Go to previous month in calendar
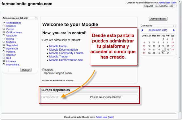 (142, 30)
